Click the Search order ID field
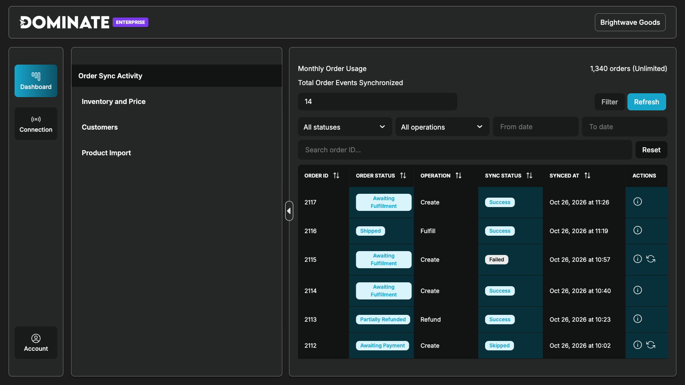 (x=465, y=150)
